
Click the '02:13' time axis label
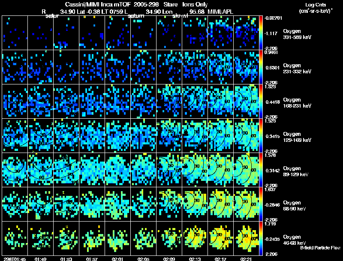(195, 259)
